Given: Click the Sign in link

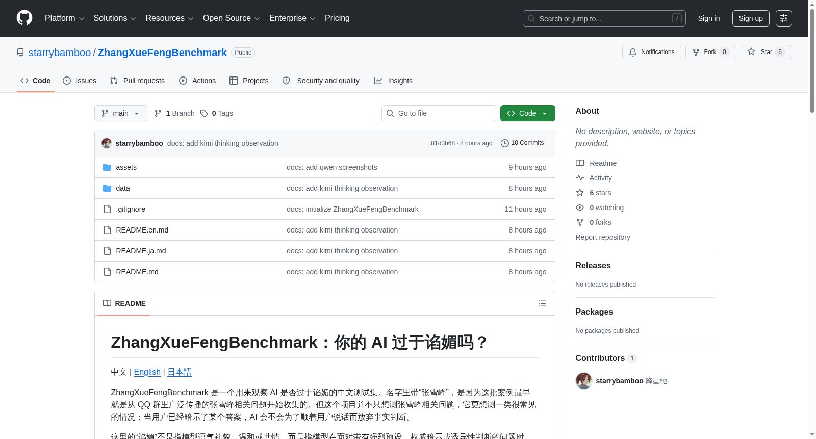Looking at the screenshot, I should tap(709, 18).
